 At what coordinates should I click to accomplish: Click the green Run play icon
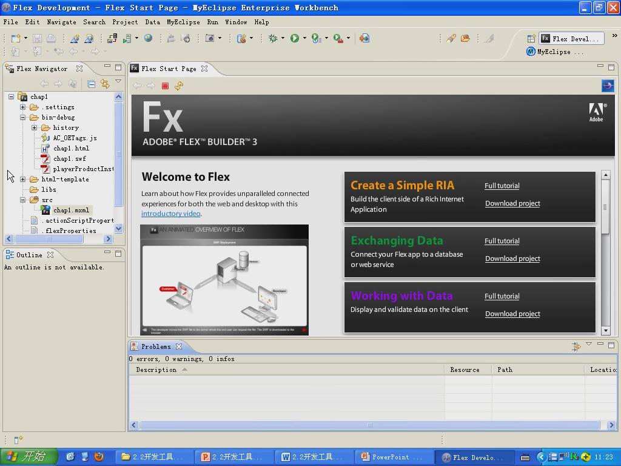click(x=294, y=38)
